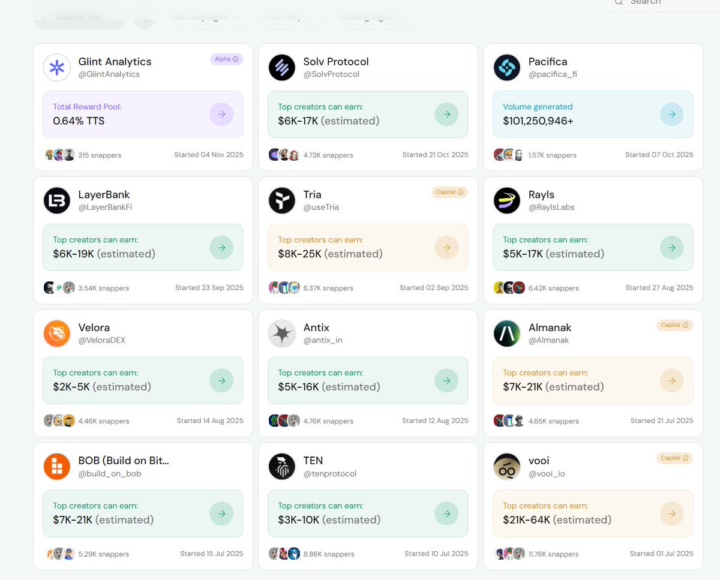Click the Alpha badge on Glint Analytics

tap(226, 59)
